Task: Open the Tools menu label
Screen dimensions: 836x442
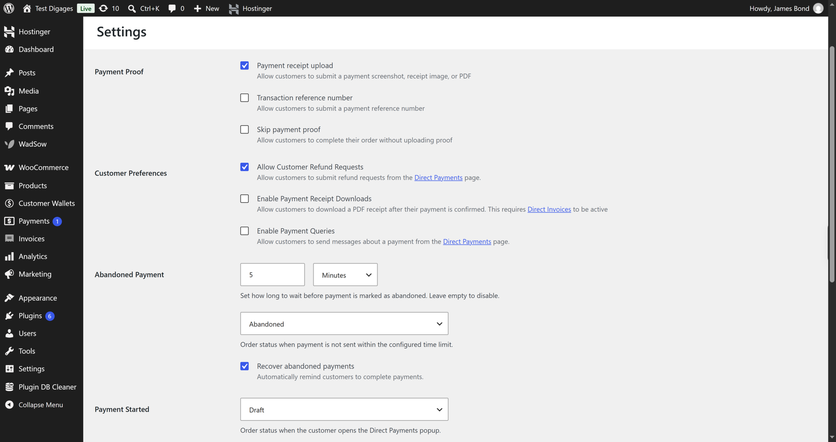Action: point(27,351)
